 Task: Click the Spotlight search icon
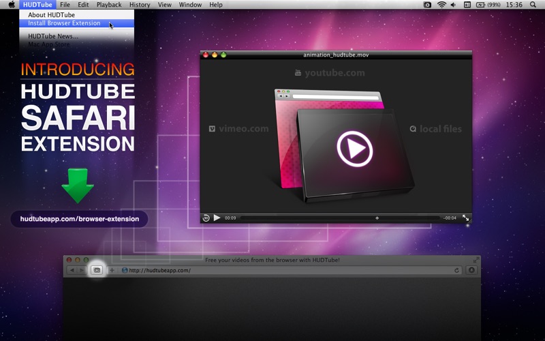coord(533,5)
